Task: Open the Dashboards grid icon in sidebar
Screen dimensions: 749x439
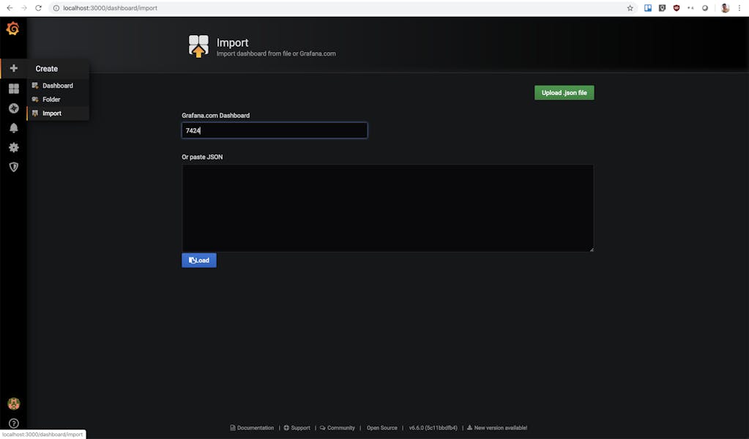Action: (x=13, y=89)
